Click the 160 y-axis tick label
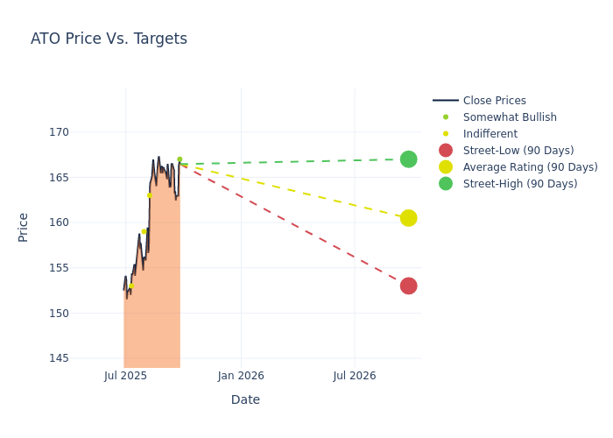The image size is (613, 438). click(83, 223)
